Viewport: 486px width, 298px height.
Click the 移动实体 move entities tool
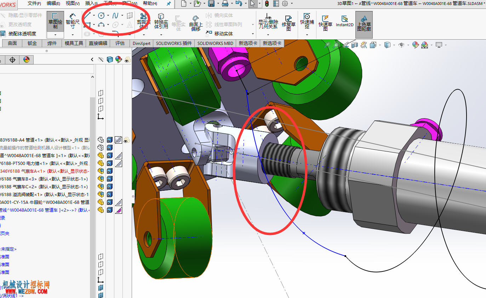coord(219,34)
